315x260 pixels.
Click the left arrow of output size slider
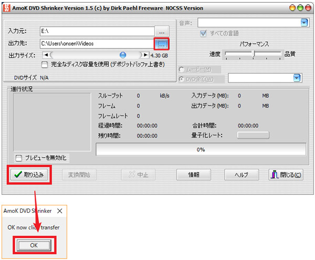click(x=45, y=55)
